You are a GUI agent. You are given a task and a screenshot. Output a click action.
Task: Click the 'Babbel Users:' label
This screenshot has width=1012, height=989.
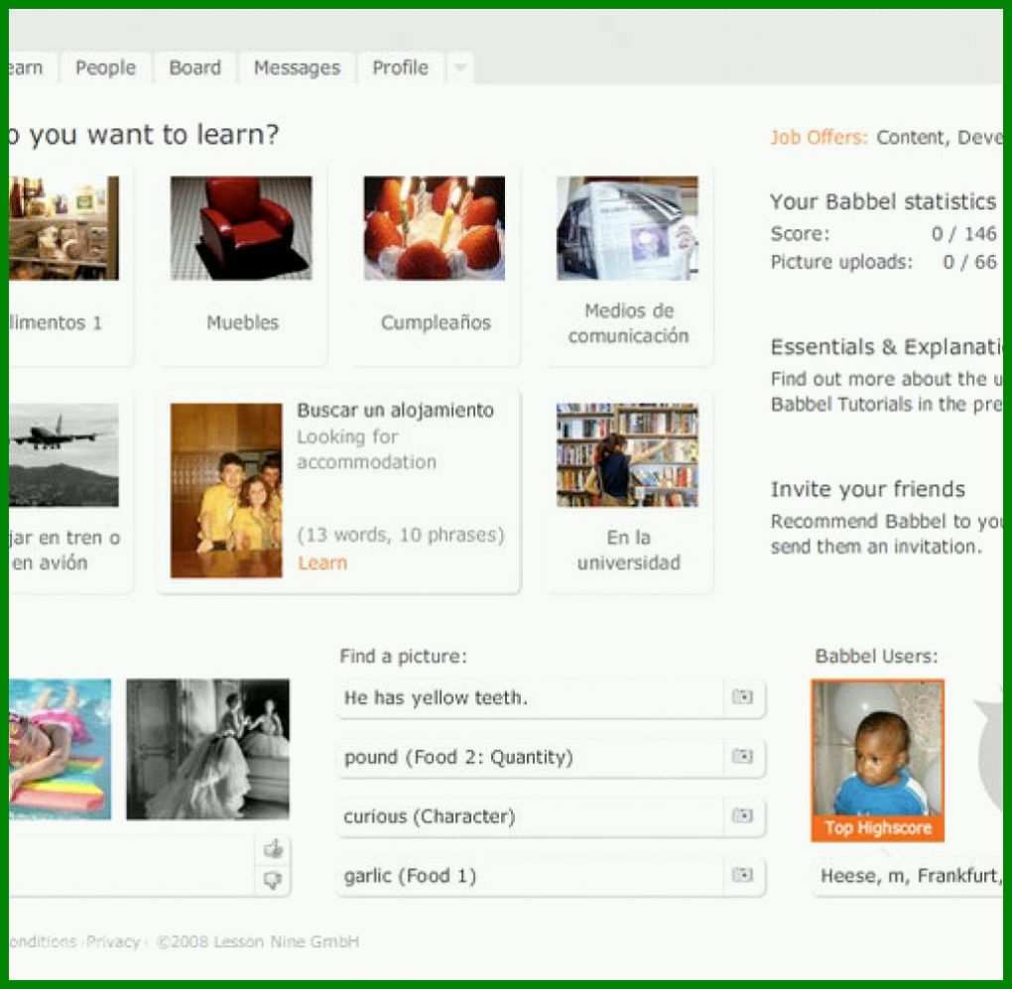coord(876,656)
